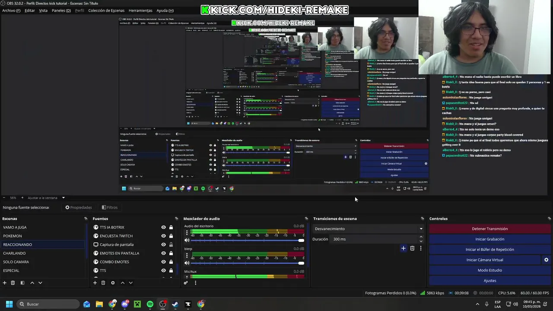Open blerp channel three-dot options

(x=187, y=256)
